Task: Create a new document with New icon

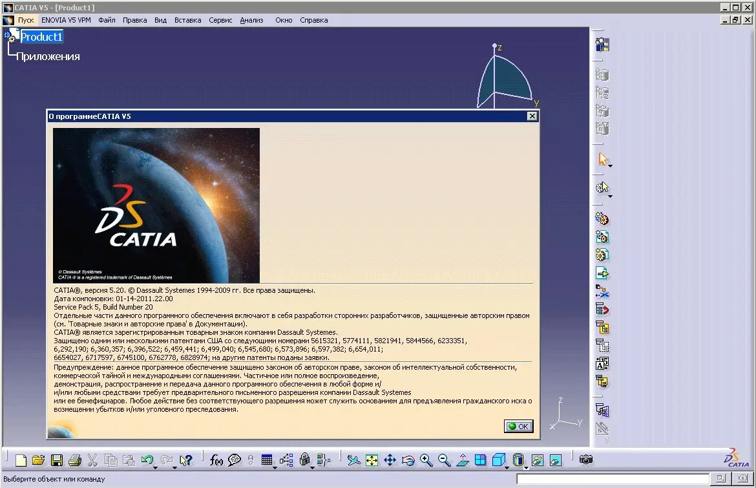Action: tap(21, 460)
